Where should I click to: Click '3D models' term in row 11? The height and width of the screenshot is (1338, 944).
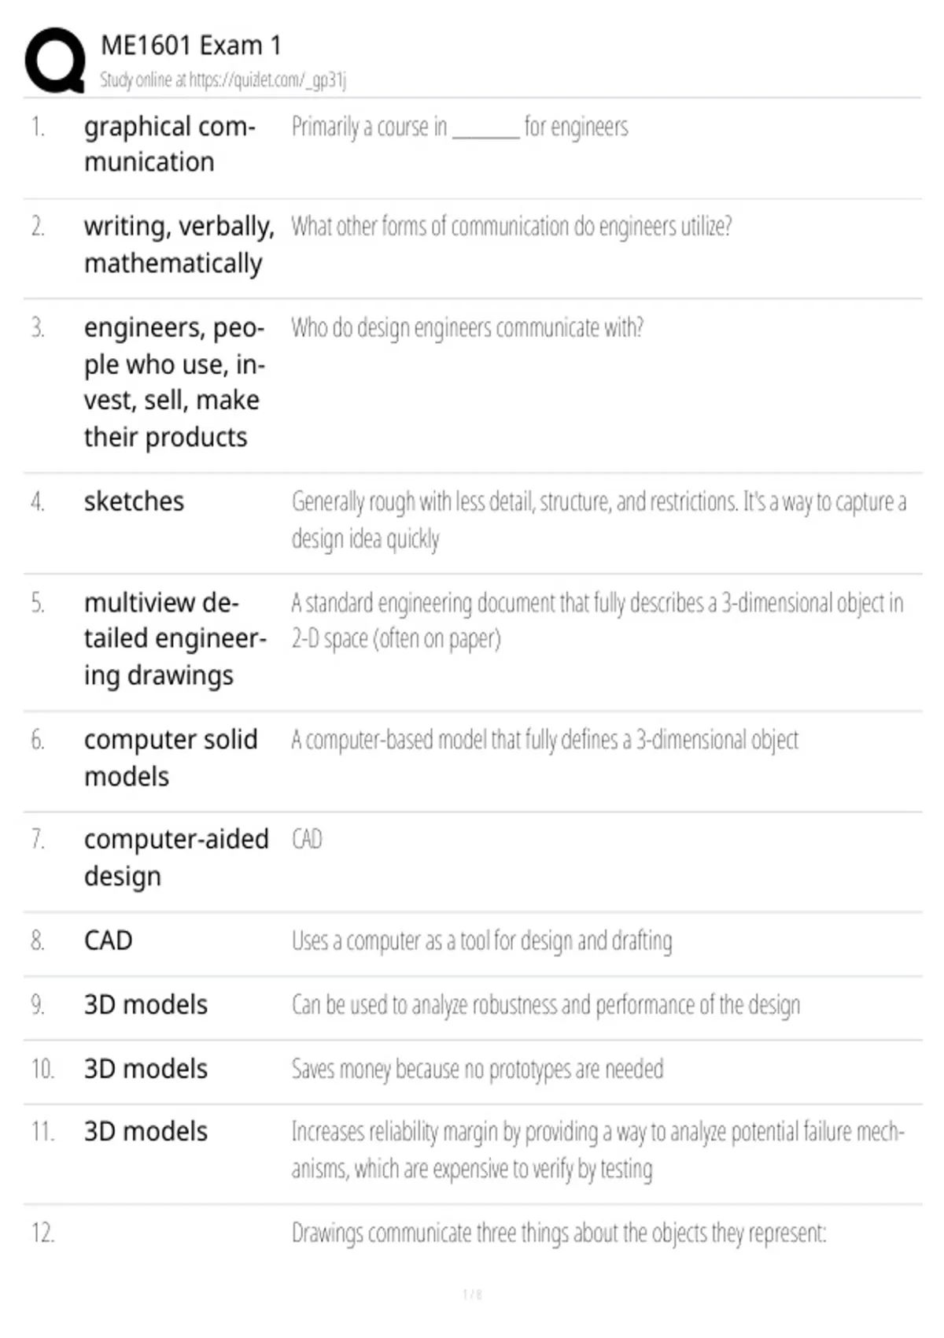146,1132
